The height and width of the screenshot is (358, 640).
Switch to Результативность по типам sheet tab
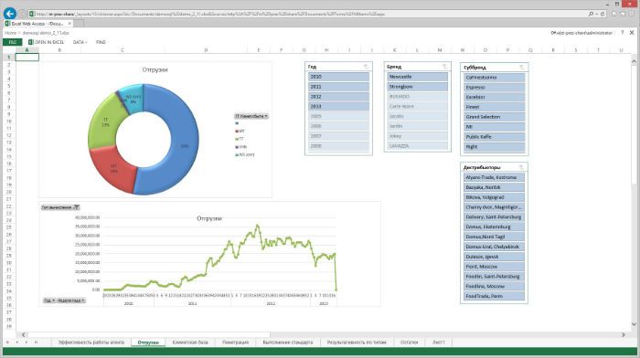tap(357, 342)
